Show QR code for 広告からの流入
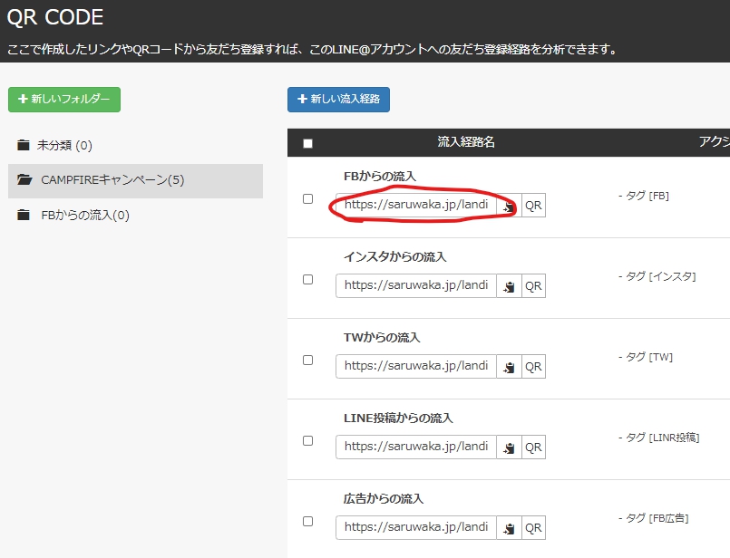730x558 pixels. (x=533, y=528)
